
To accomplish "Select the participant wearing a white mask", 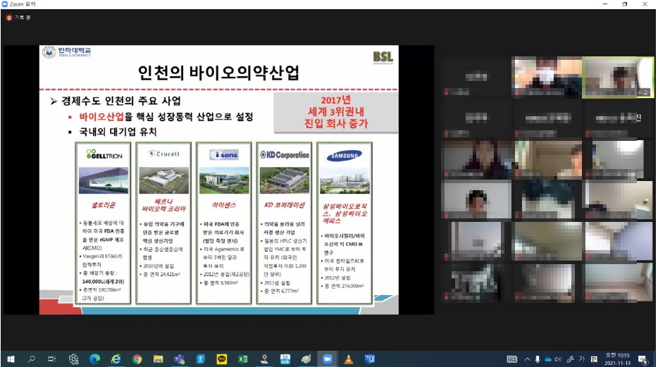I will tap(547, 77).
